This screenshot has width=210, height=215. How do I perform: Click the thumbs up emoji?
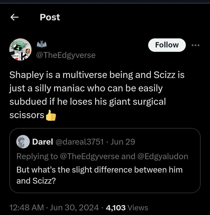[51, 115]
